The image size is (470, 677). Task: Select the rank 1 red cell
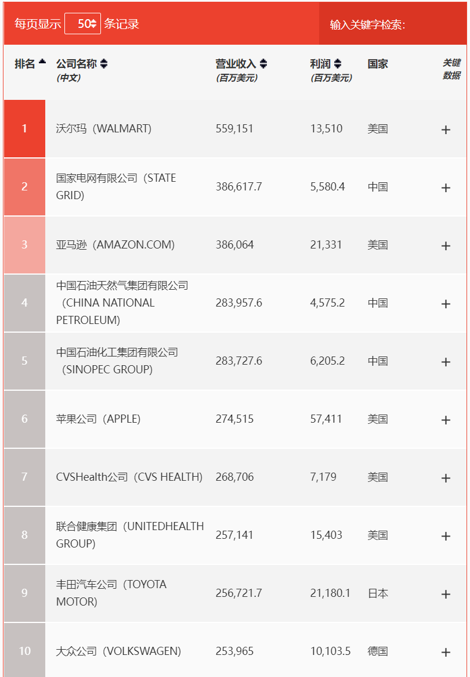pyautogui.click(x=24, y=129)
